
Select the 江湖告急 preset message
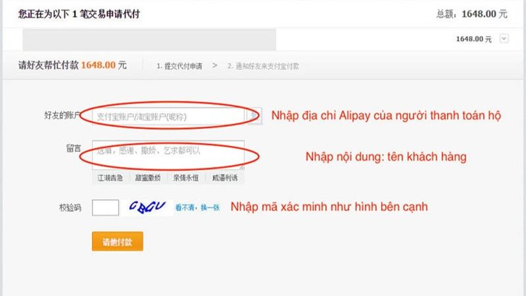(x=110, y=178)
